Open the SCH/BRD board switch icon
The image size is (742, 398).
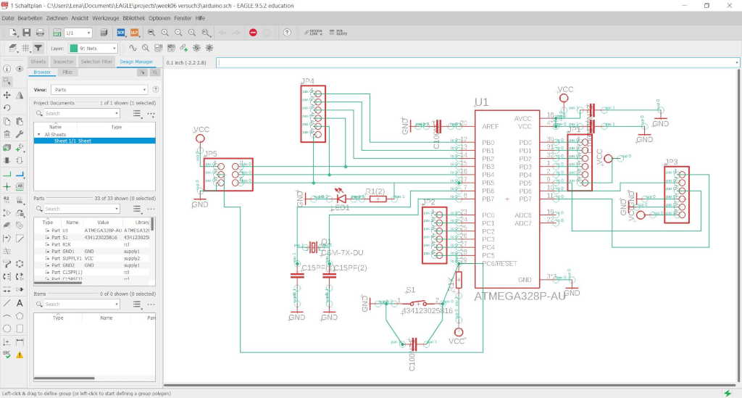pyautogui.click(x=57, y=33)
